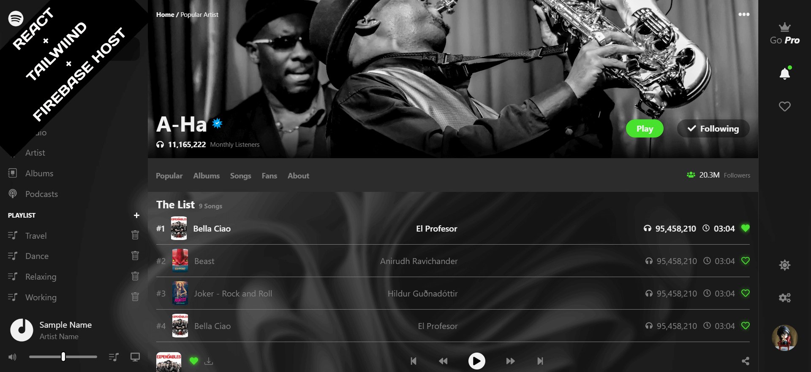This screenshot has height=372, width=811.
Task: Select #1 Bella Ciao album cover
Action: tap(179, 228)
